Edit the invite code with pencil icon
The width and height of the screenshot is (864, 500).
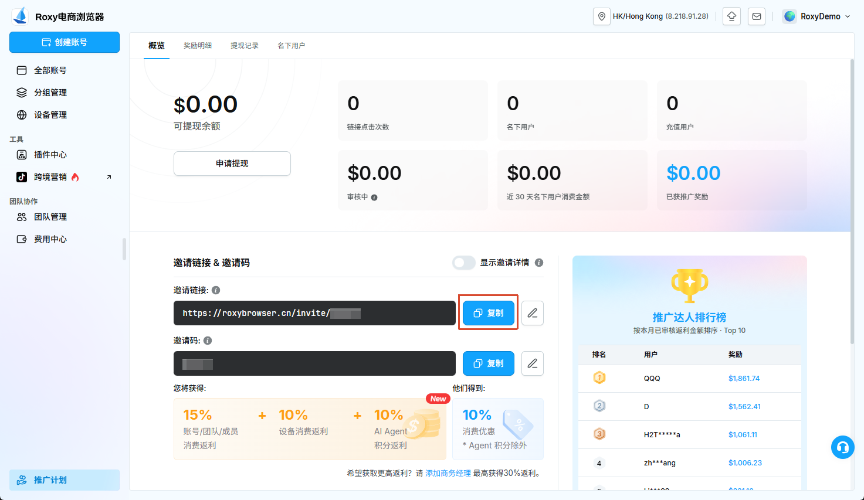coord(533,363)
